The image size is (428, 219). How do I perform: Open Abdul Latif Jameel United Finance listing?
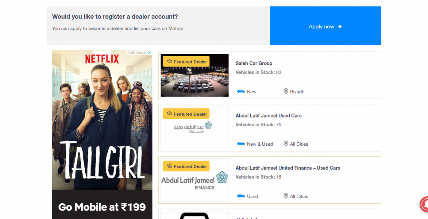[x=288, y=168]
